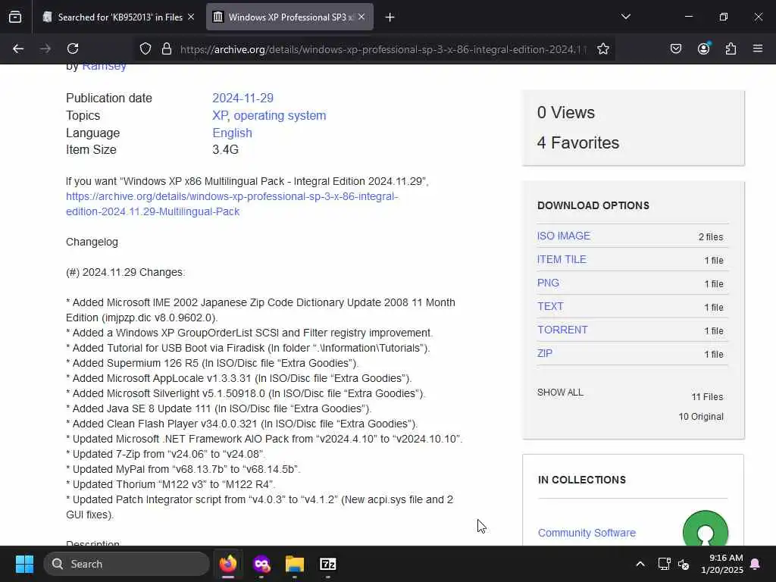
Task: Open Firefox account menu
Action: pyautogui.click(x=703, y=48)
